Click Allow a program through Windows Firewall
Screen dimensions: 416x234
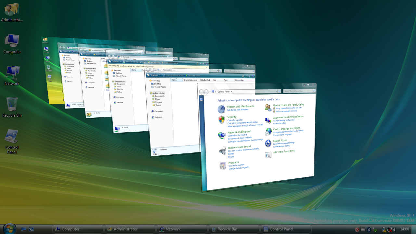[x=245, y=125]
